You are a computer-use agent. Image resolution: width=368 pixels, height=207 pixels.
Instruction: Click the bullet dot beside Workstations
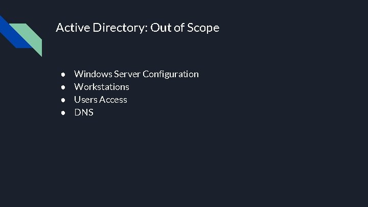(x=62, y=87)
